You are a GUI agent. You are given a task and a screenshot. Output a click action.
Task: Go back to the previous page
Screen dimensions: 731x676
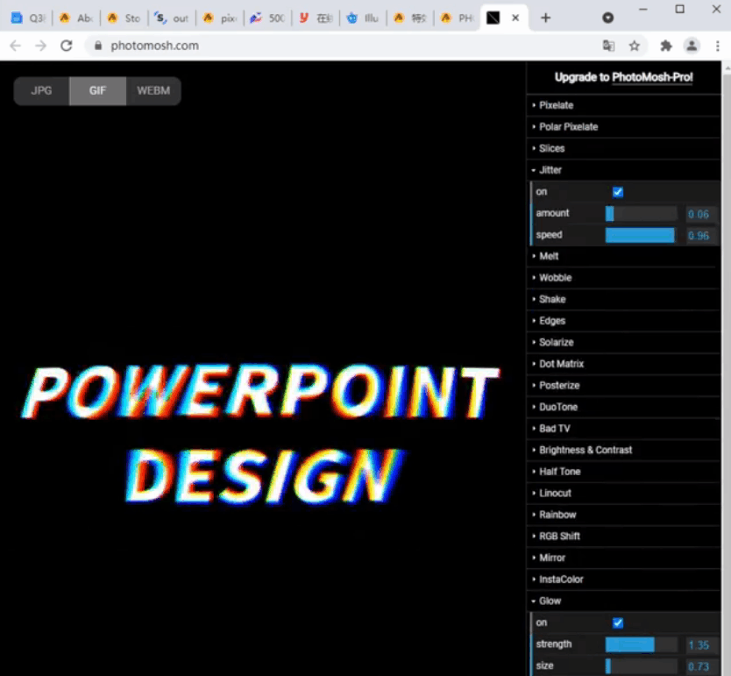click(x=16, y=46)
